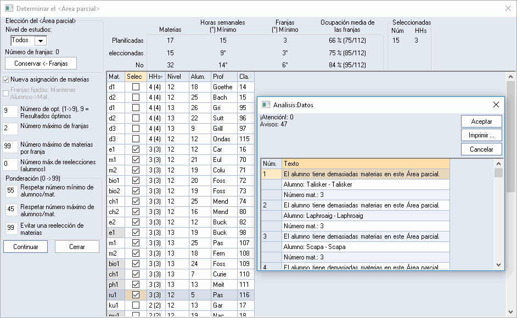The image size is (517, 318).
Task: Uncheck the m2 row taught by Fern
Action: tap(136, 253)
